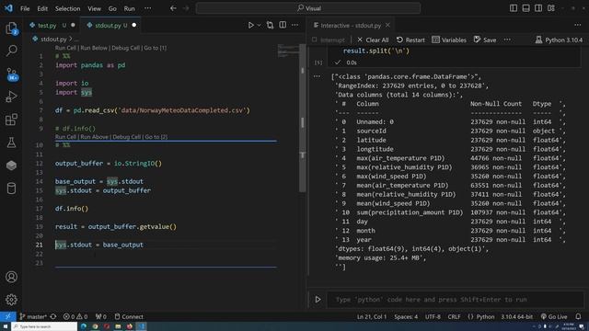Image resolution: width=589 pixels, height=331 pixels.
Task: Click Run Below code lens on first cell
Action: click(x=94, y=48)
